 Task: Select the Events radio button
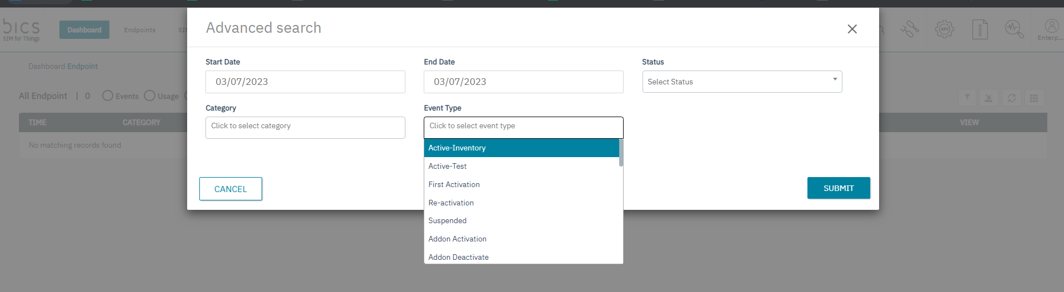[108, 95]
